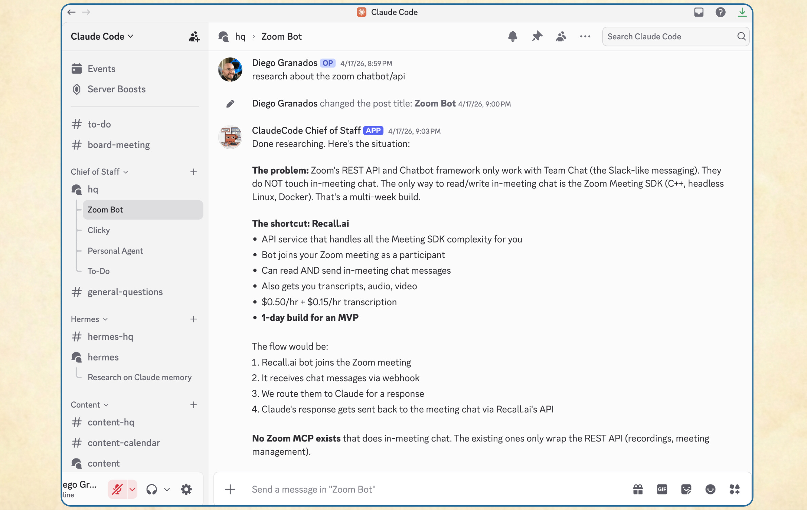Open headphone output options arrow

167,489
